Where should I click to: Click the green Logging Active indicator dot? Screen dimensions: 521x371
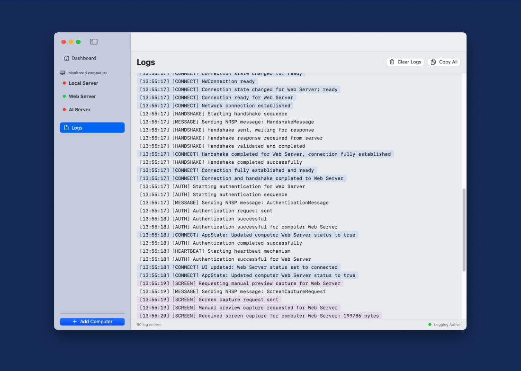(x=430, y=325)
